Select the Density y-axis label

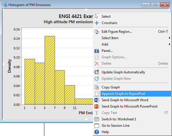pyautogui.click(x=9, y=66)
